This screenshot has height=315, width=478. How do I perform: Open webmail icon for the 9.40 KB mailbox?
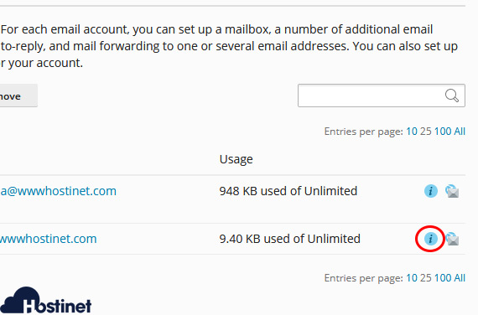[452, 239]
